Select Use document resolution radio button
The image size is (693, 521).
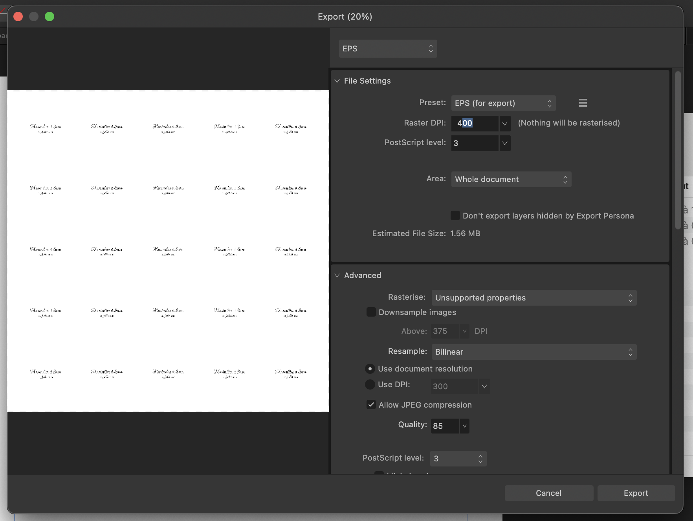pyautogui.click(x=370, y=369)
